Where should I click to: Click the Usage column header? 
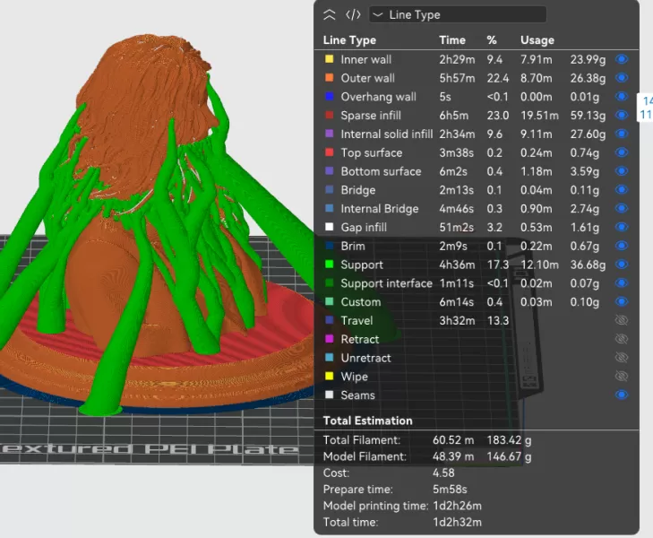[537, 40]
